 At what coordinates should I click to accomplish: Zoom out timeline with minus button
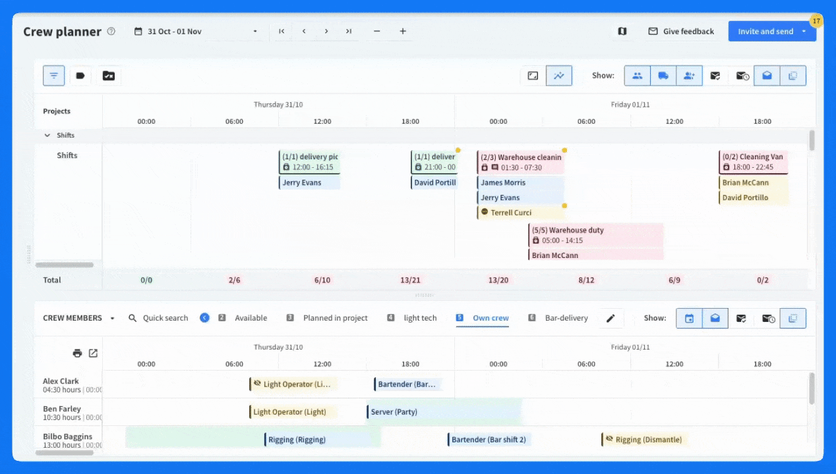(x=376, y=31)
